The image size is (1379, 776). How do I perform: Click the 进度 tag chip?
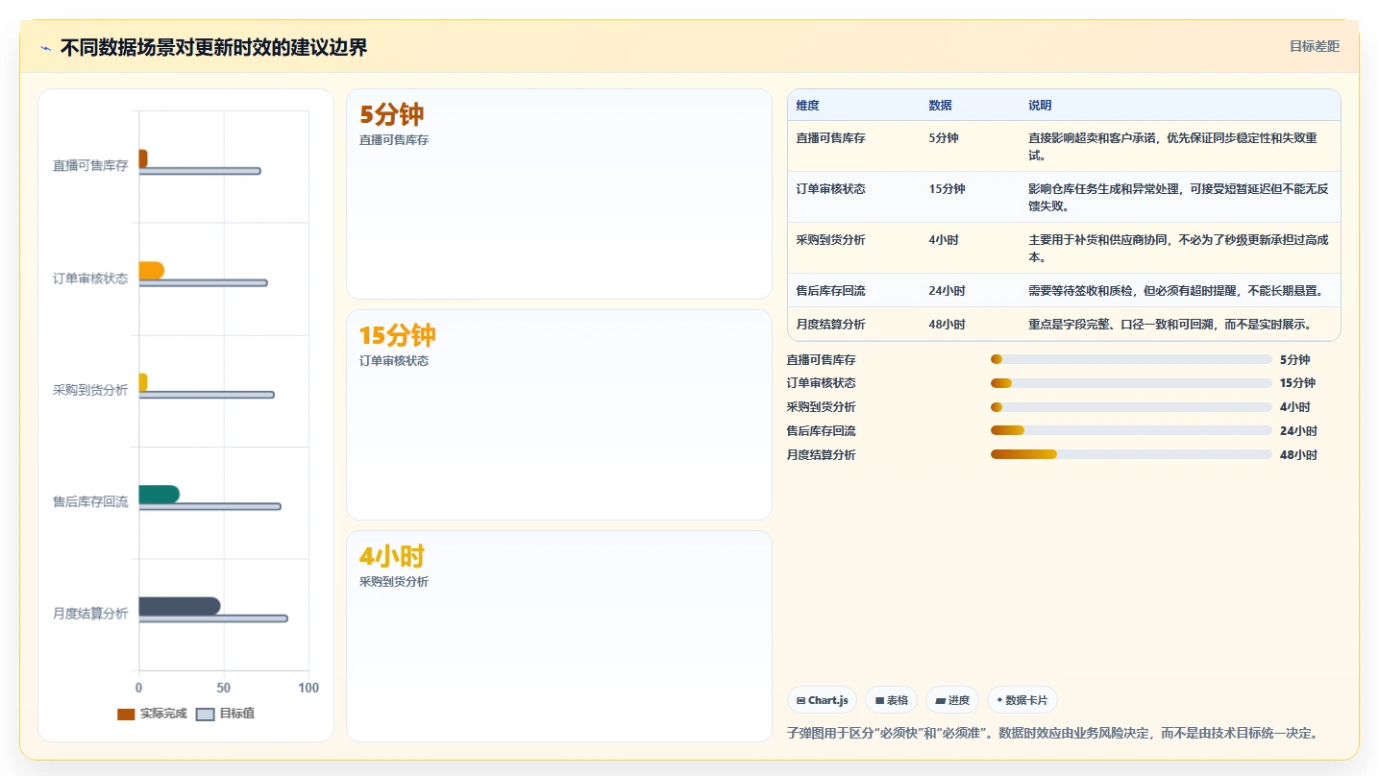952,700
